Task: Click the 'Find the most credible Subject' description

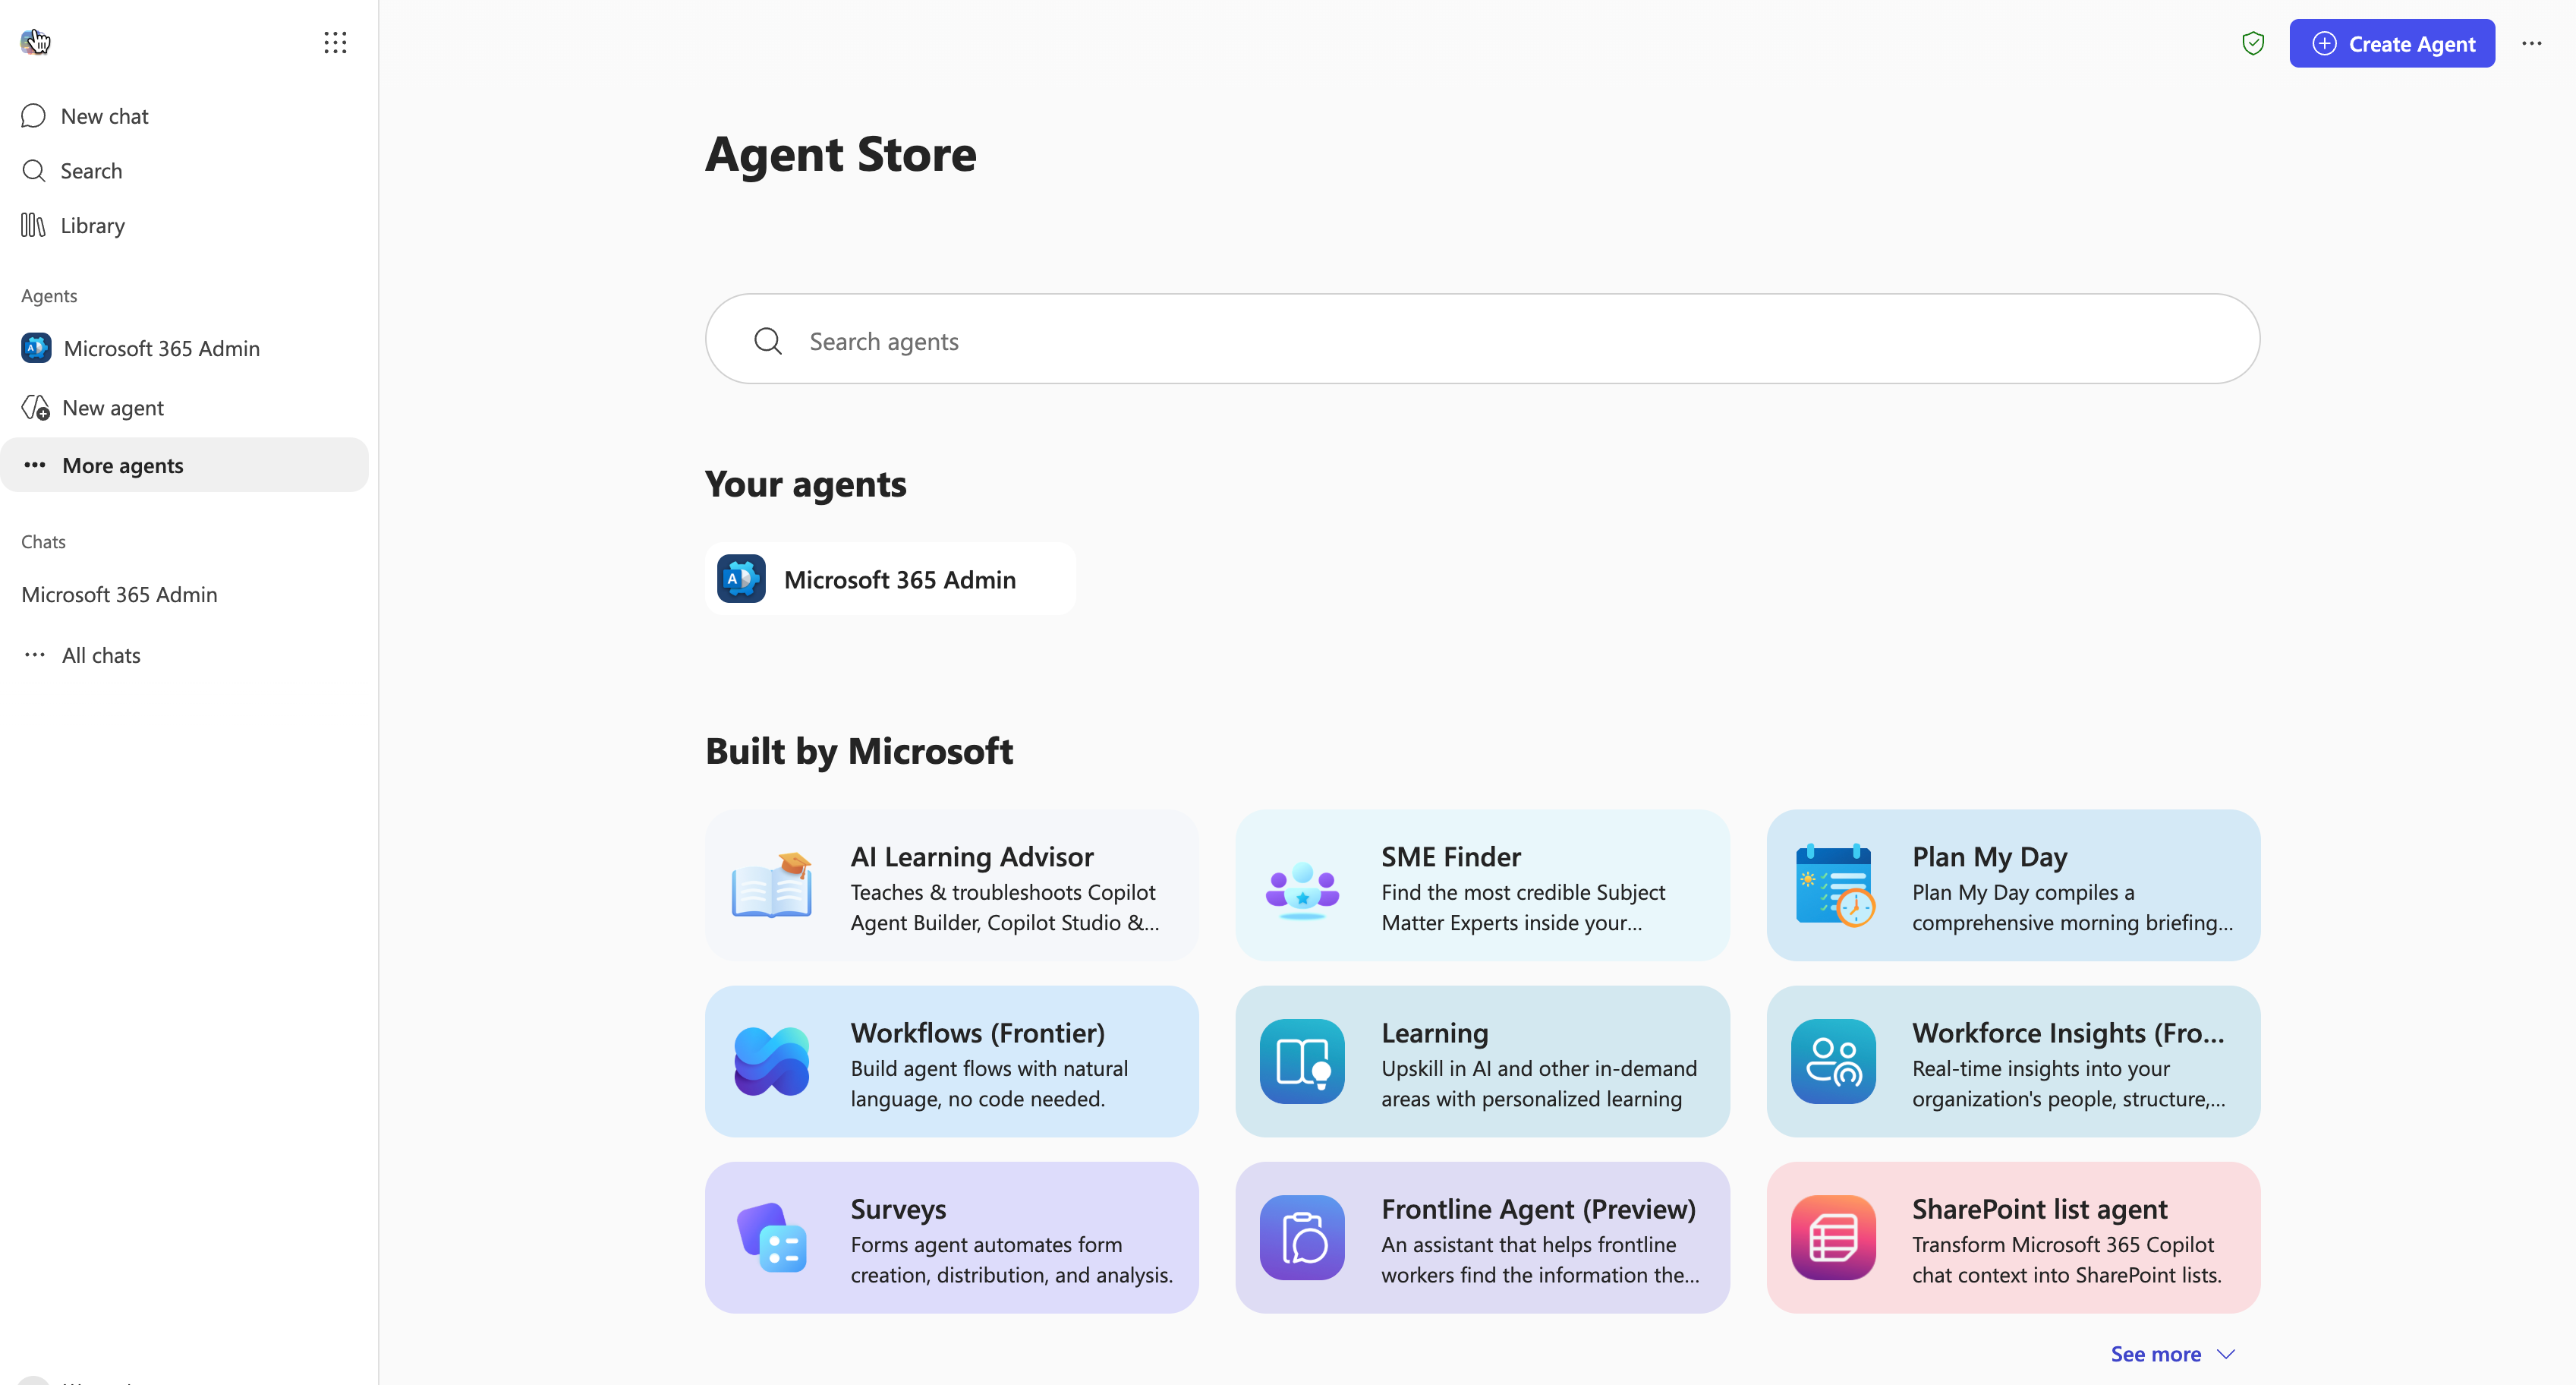Action: coord(1523,893)
